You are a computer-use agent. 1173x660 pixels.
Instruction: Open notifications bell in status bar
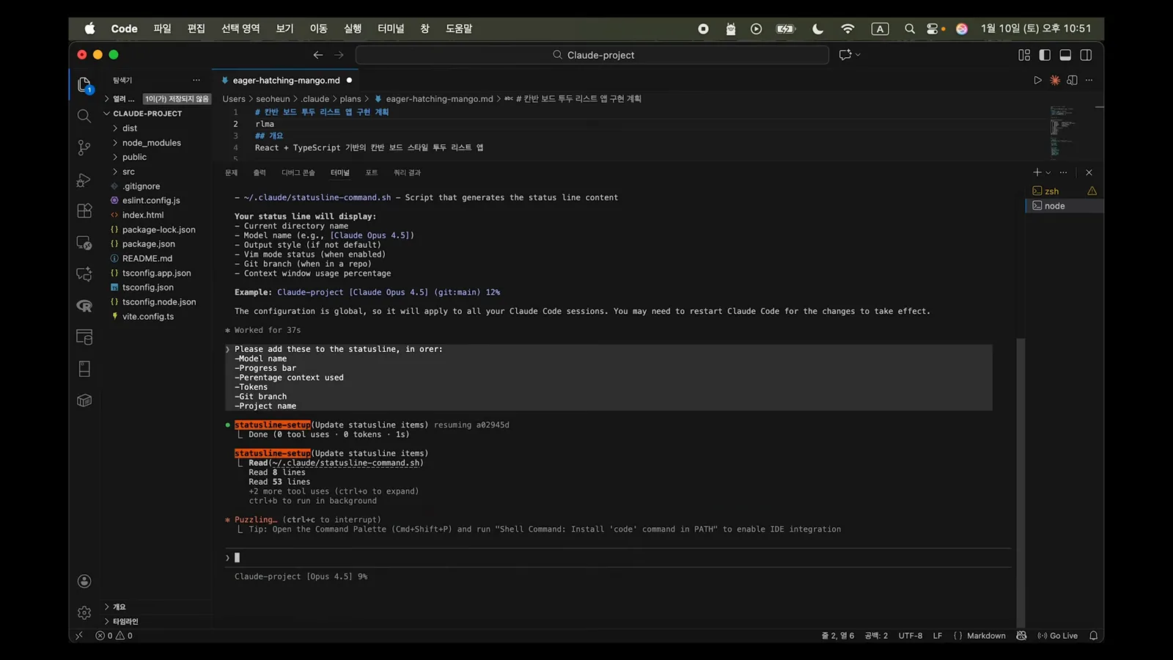coord(1093,636)
